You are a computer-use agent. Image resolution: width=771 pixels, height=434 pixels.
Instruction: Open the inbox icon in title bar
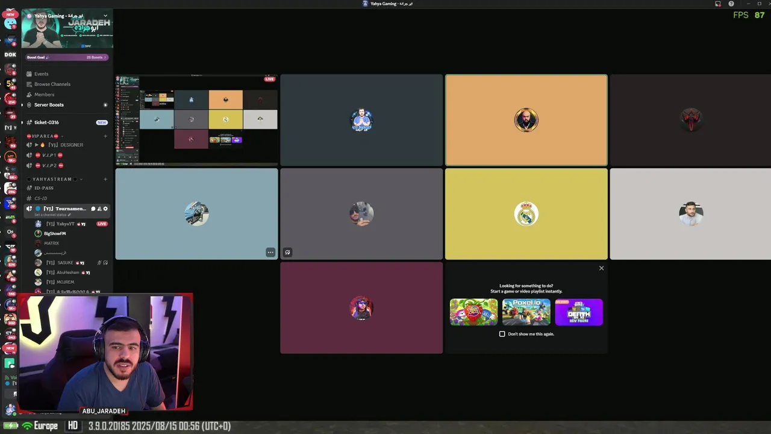(718, 4)
